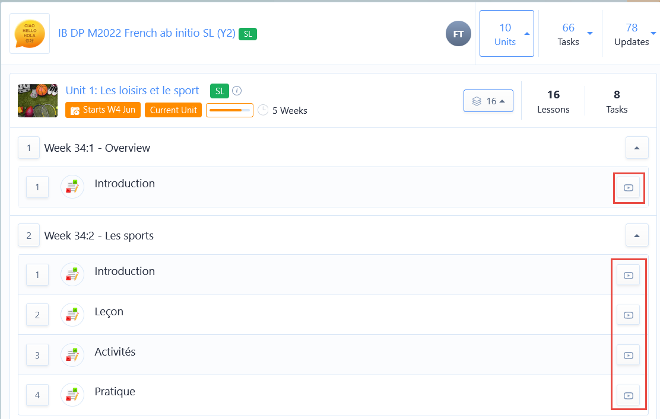Click the clock icon beside 5 Weeks
Image resolution: width=660 pixels, height=419 pixels.
click(263, 110)
